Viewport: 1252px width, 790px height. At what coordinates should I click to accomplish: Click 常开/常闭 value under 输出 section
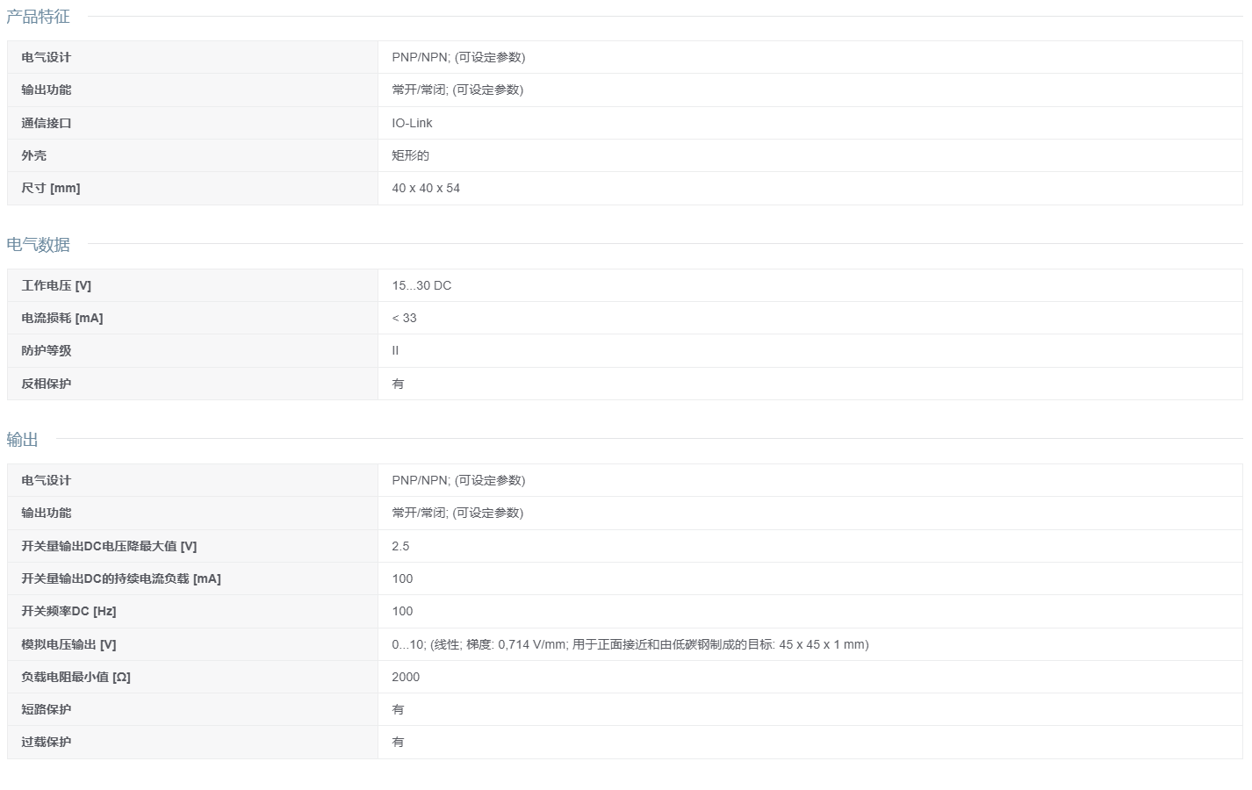pyautogui.click(x=457, y=513)
